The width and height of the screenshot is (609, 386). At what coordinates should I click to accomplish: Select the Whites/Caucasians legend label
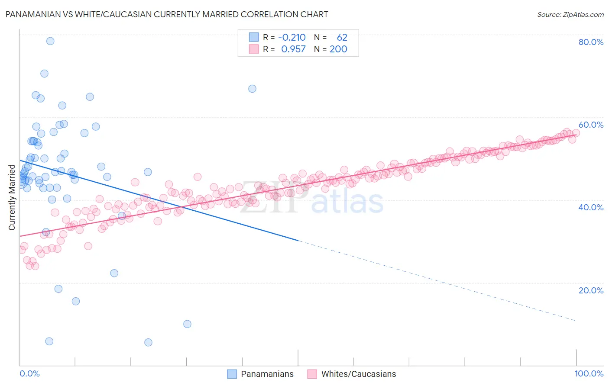click(x=359, y=374)
